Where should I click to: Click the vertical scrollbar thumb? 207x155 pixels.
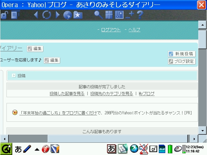202,39
